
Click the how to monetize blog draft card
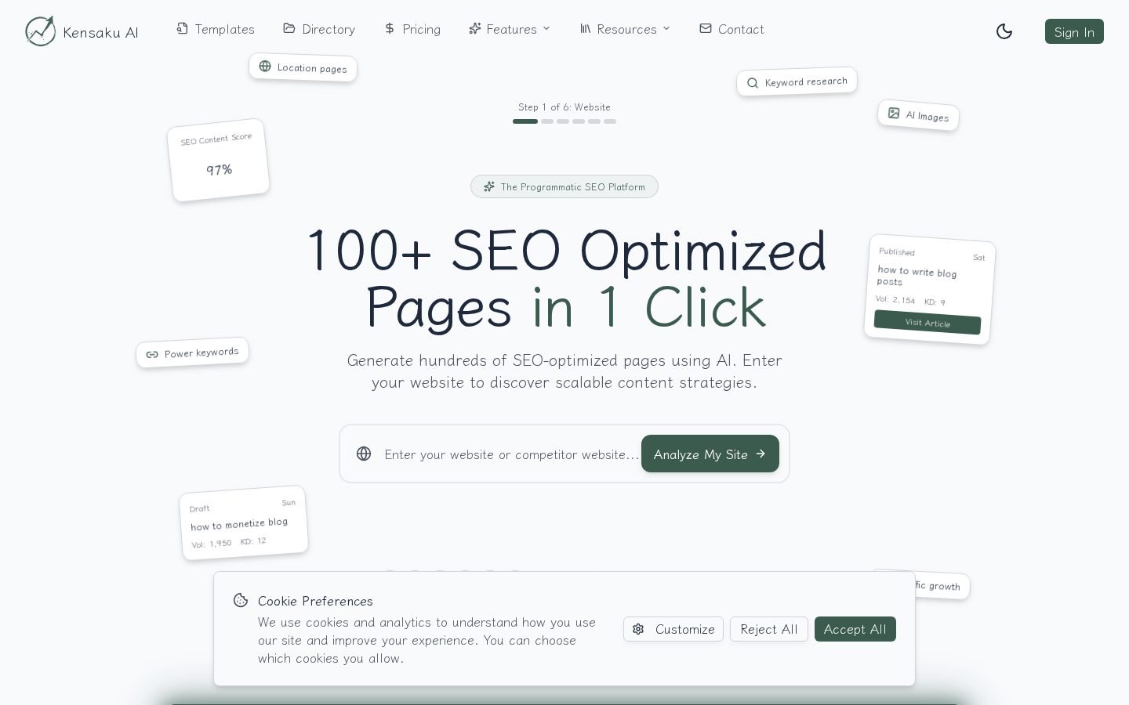click(243, 522)
